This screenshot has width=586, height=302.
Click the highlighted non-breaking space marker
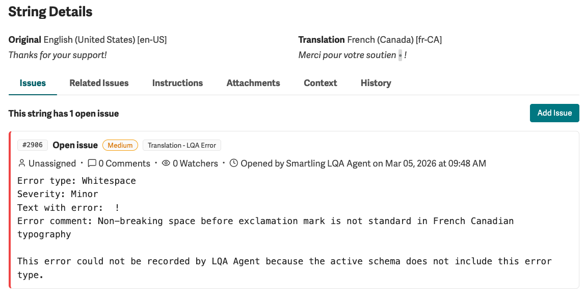400,55
